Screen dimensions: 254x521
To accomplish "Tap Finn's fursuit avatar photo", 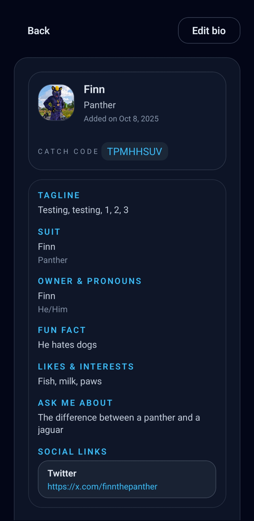I will [x=56, y=102].
